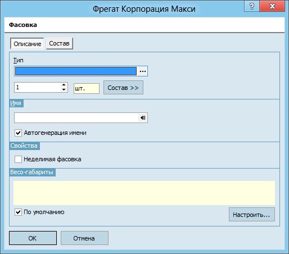Viewport: 289px width, 254px height.
Task: Click the quantity field showing 1
Action: (x=38, y=87)
